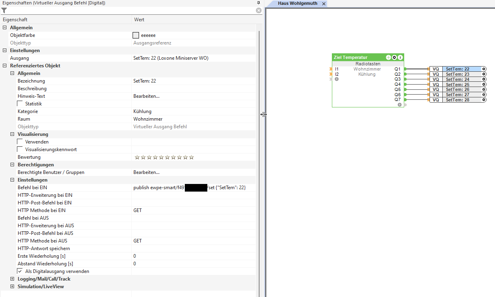Pin the Eigenschaften properties panel

coord(259,3)
